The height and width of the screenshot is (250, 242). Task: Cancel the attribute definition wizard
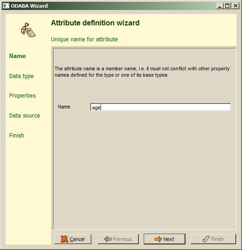[73, 239]
